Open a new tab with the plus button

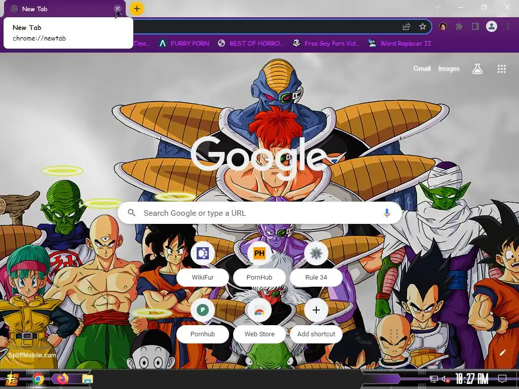(x=137, y=9)
